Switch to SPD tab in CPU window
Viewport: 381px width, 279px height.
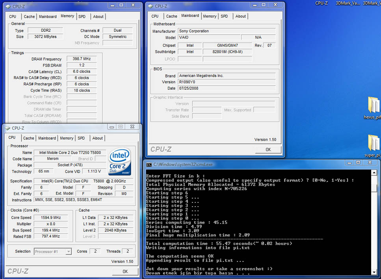(81, 138)
